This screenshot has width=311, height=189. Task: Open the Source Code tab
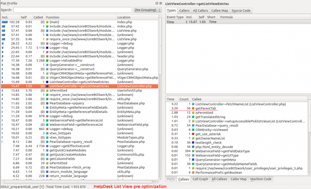(x=241, y=10)
